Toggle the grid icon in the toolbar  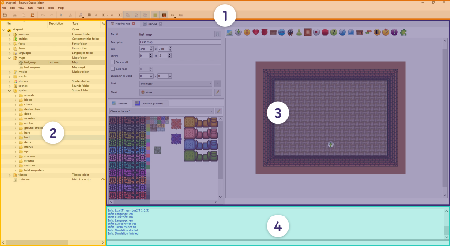pos(89,15)
